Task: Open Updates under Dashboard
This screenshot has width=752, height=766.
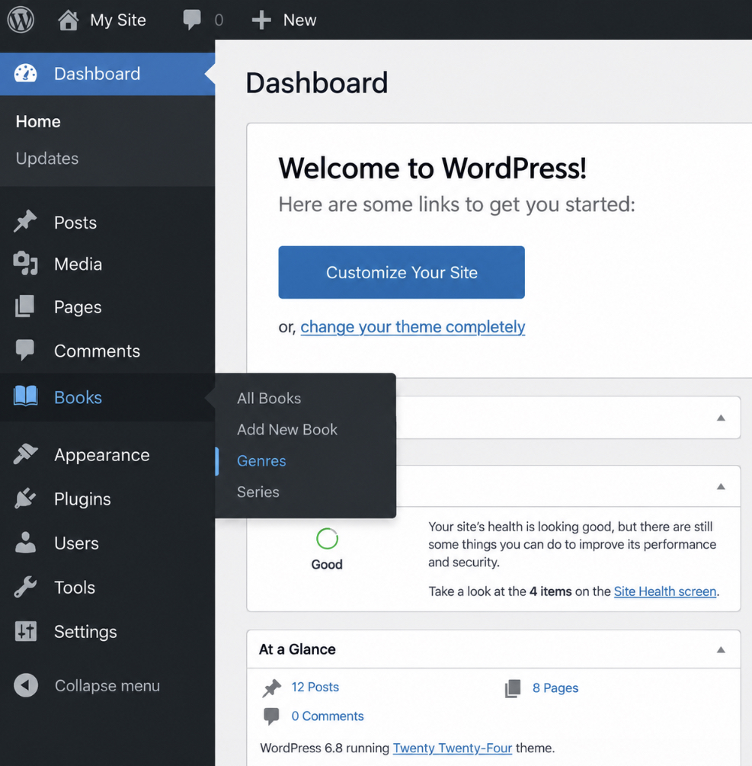Action: pos(47,159)
